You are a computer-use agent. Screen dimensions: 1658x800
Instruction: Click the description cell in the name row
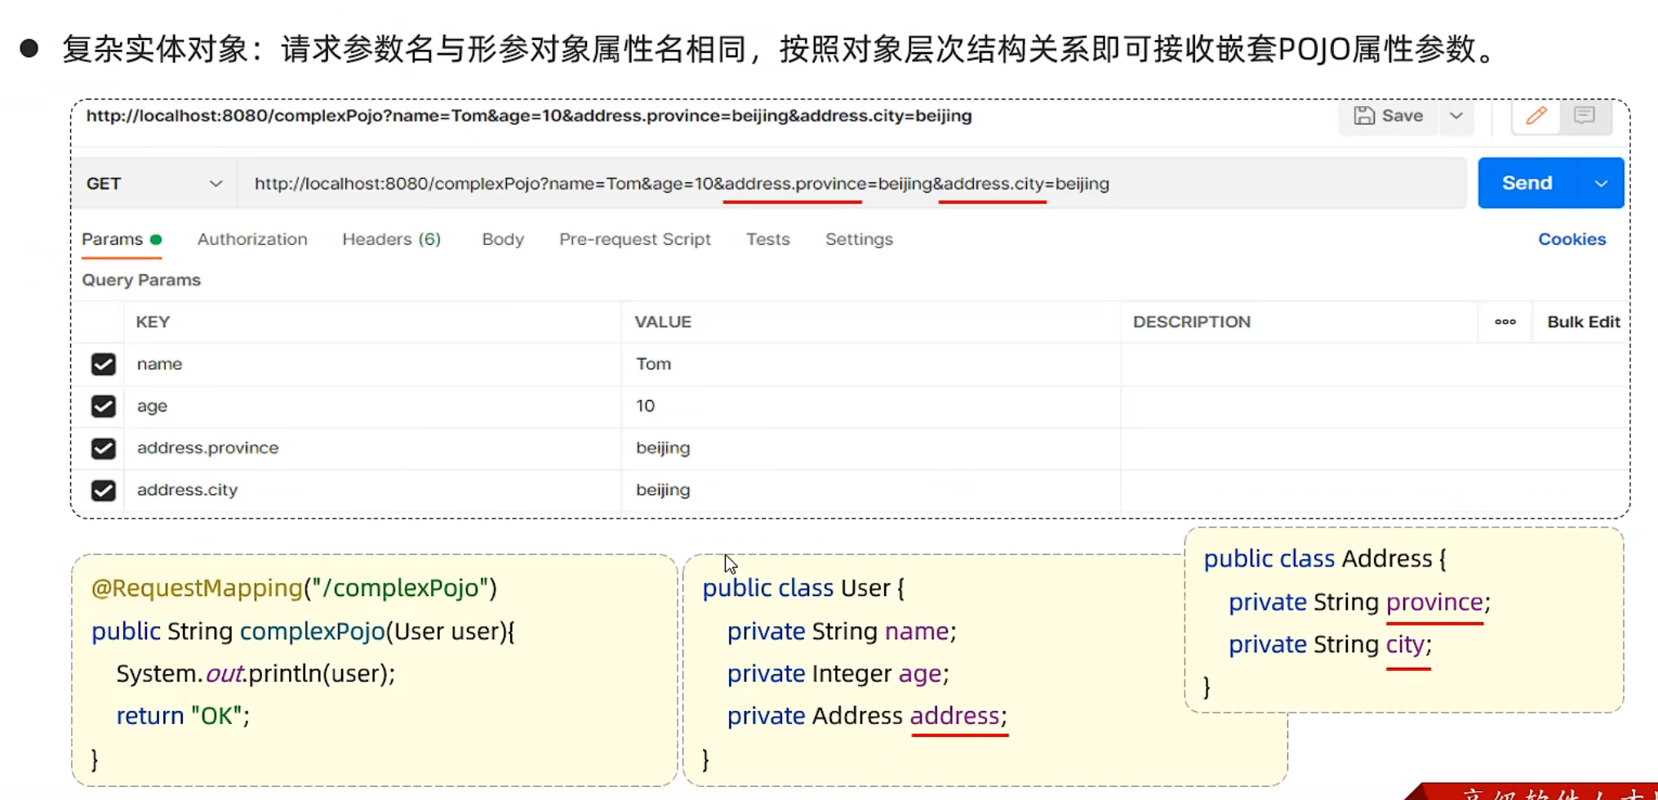(1373, 364)
